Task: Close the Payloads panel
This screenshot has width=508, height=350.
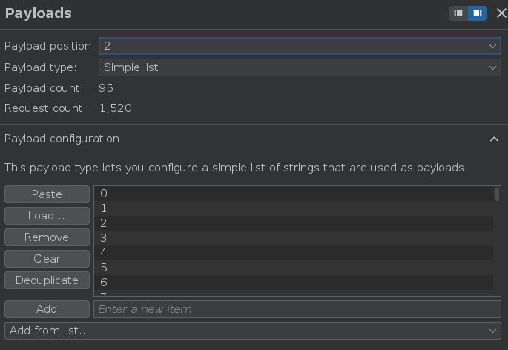Action: coord(501,13)
